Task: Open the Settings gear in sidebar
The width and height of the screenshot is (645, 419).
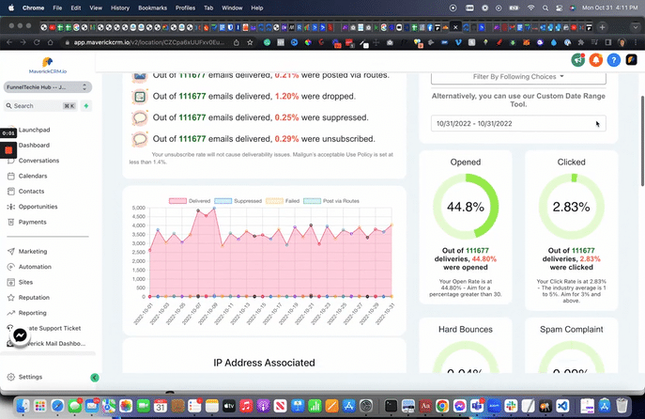Action: tap(11, 377)
